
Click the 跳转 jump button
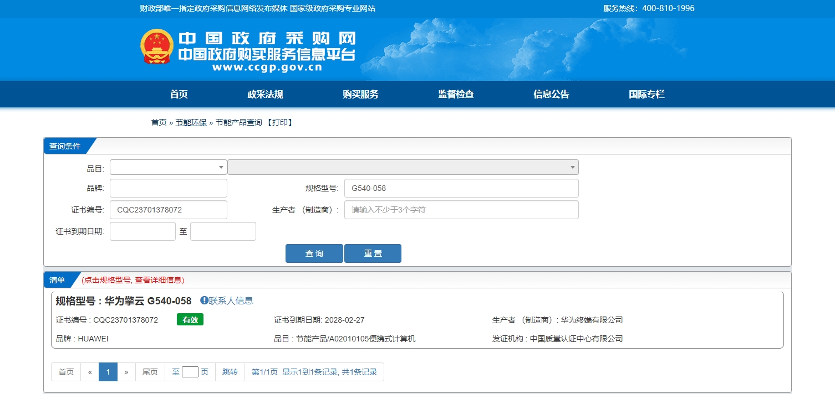pos(230,372)
